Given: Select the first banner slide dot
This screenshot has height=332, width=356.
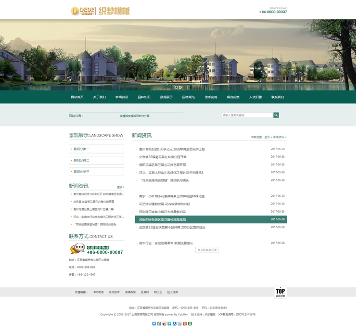Looking at the screenshot, I should pyautogui.click(x=176, y=87).
